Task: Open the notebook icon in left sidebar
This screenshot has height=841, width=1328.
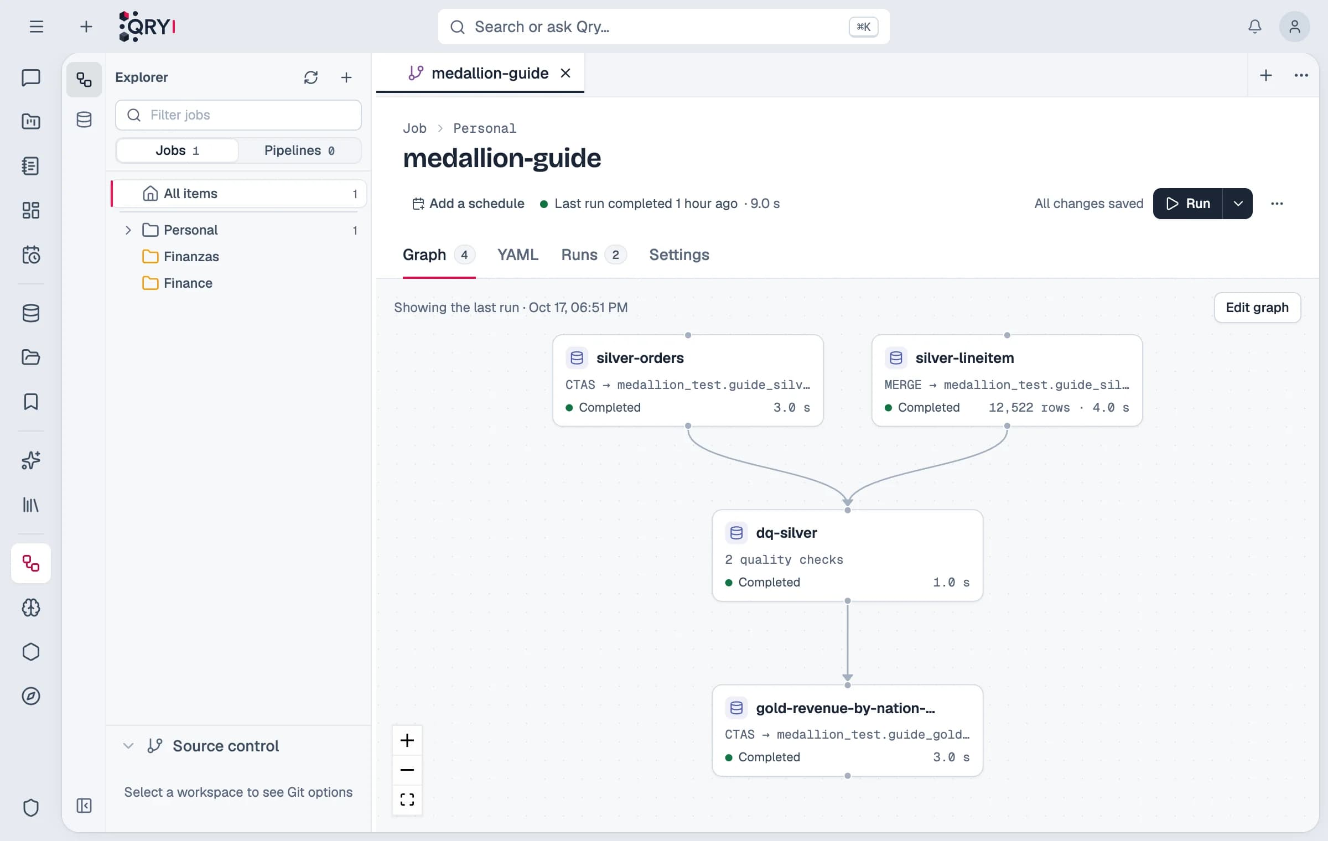Action: coord(31,166)
